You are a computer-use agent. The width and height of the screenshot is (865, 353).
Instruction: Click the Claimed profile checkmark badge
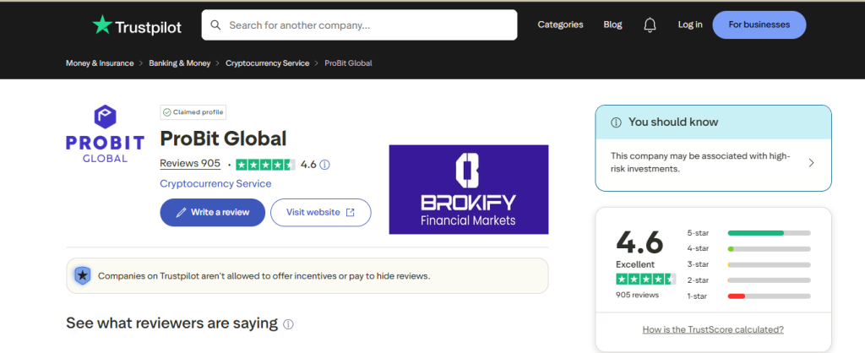pyautogui.click(x=193, y=112)
